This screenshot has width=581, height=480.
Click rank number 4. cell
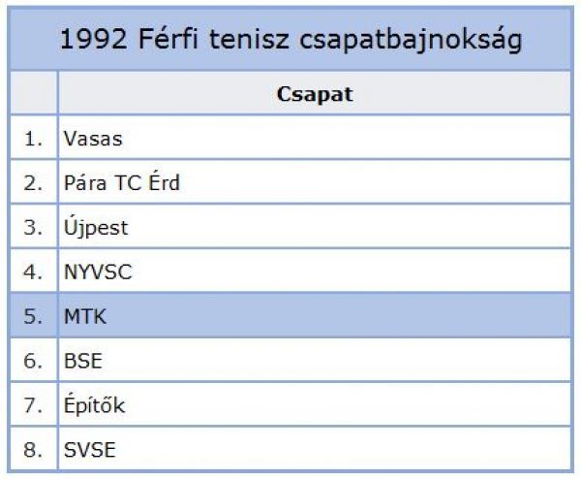click(34, 272)
